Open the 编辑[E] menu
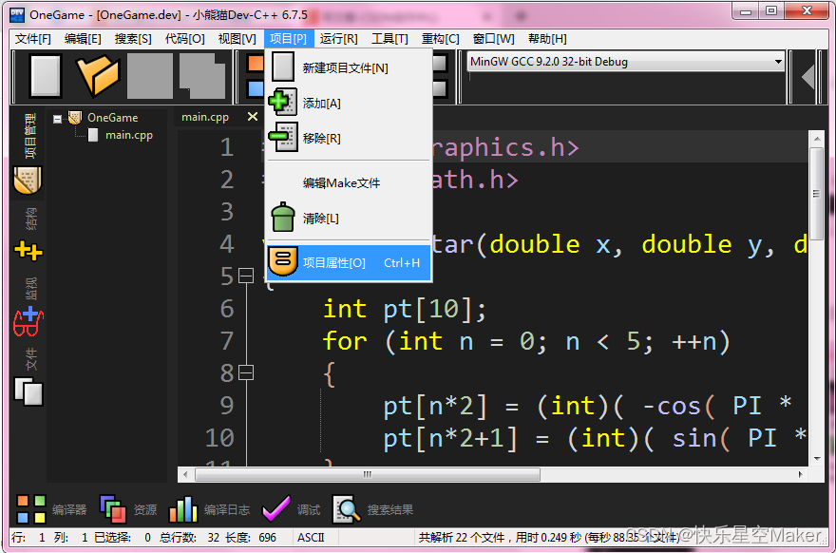The width and height of the screenshot is (836, 553). pos(83,39)
